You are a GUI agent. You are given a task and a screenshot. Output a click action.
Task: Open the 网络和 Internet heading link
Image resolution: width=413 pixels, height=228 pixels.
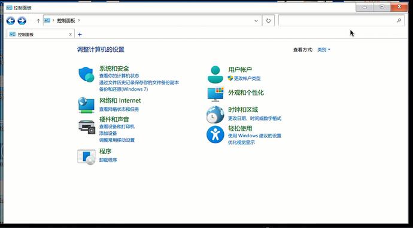click(x=120, y=101)
